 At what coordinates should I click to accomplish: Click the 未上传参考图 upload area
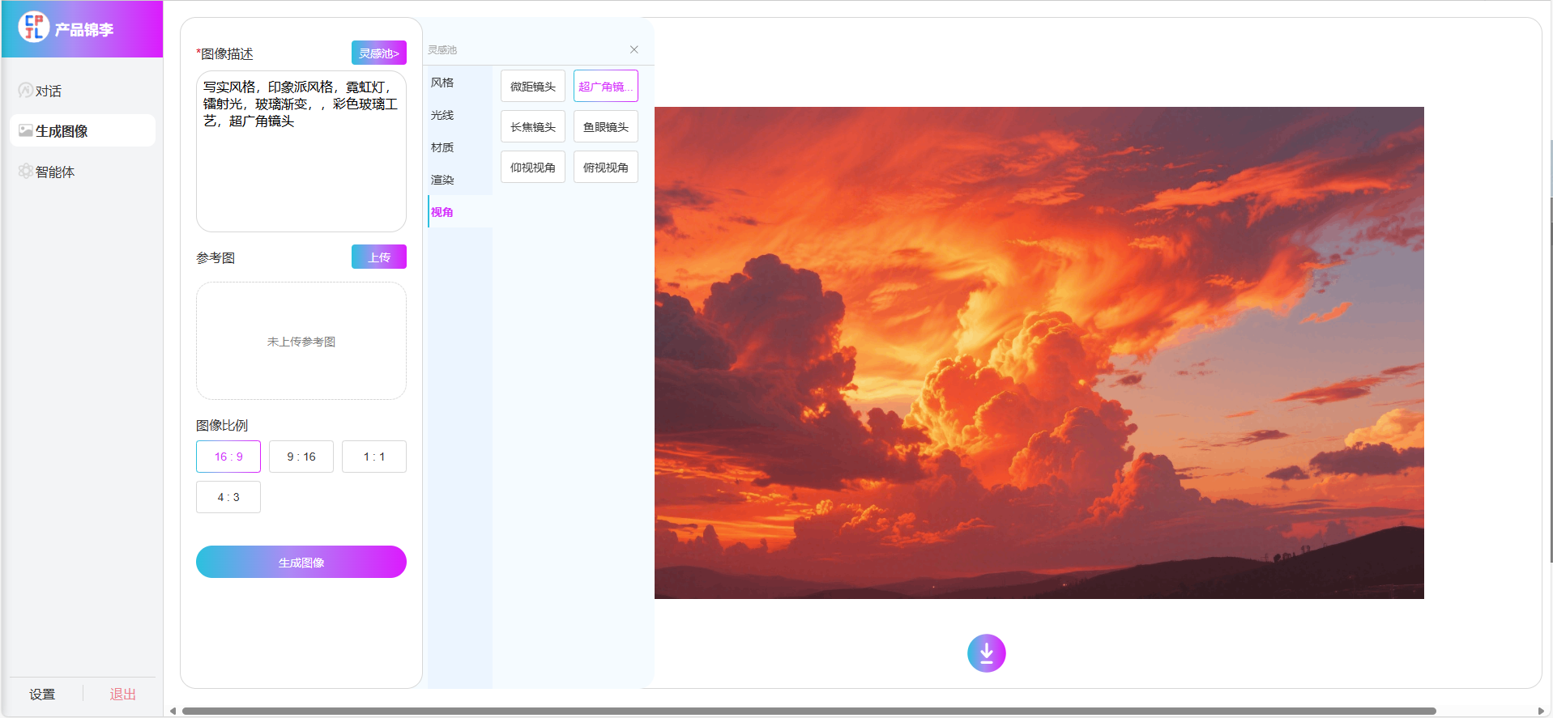tap(301, 341)
